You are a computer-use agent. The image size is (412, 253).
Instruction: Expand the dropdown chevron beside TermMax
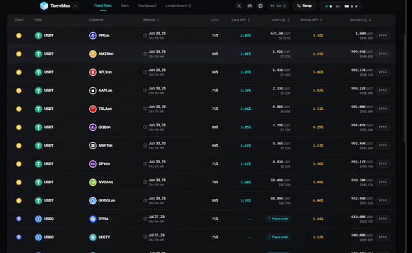click(x=75, y=6)
